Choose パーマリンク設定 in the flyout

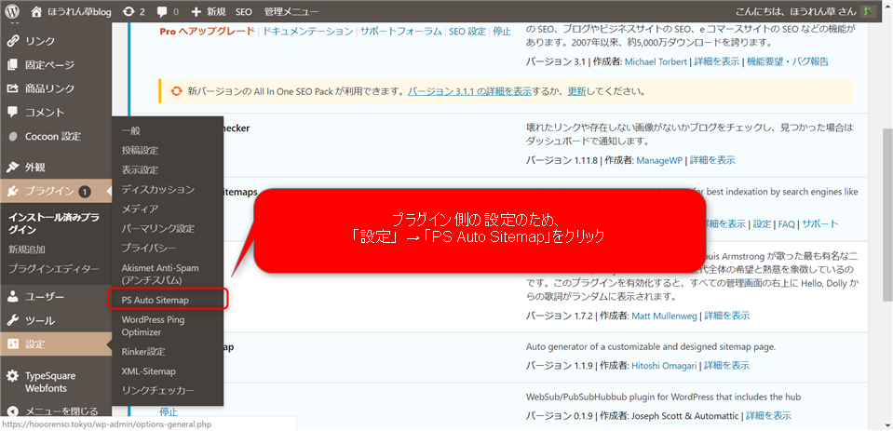[x=157, y=228]
